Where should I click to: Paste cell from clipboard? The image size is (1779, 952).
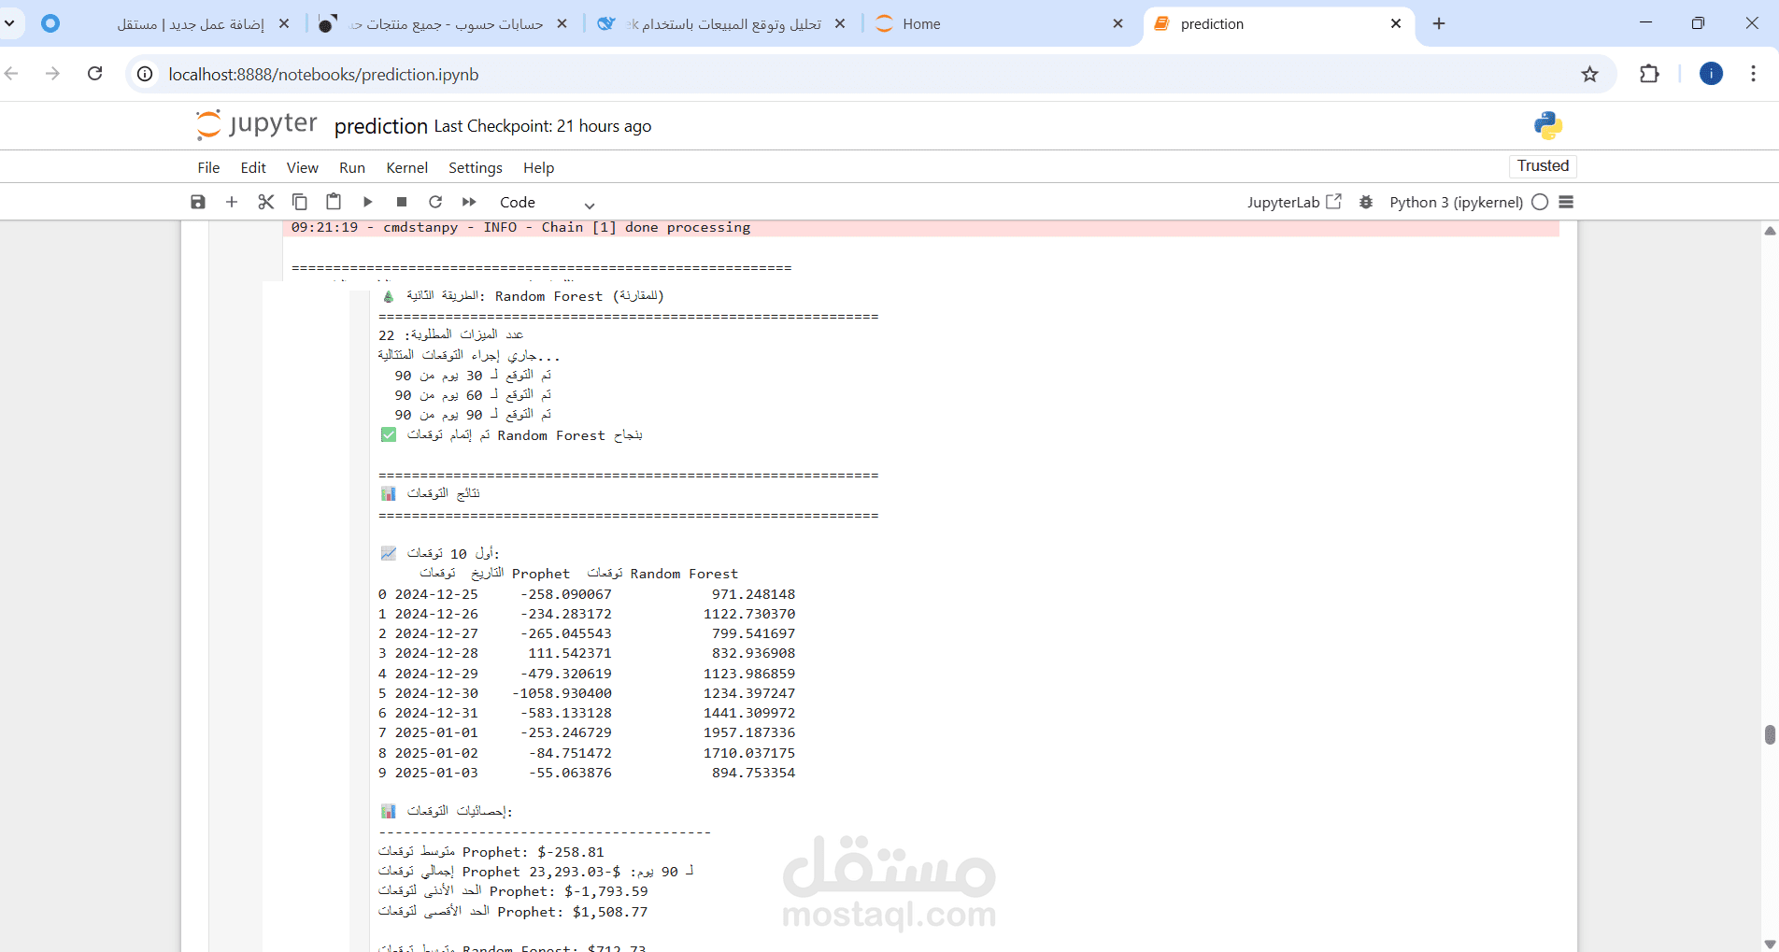(x=334, y=202)
